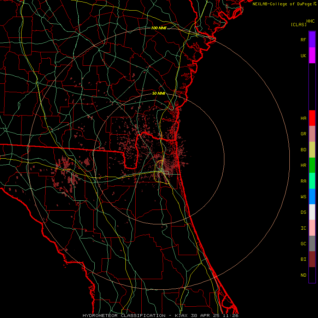
Task: Select the GR pinkish legend swatch
Action: 312,134
